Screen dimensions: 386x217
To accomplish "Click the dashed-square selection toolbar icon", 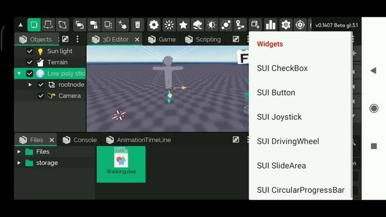I will (x=108, y=25).
